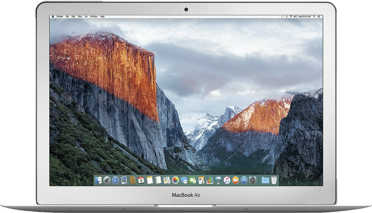Open Photos colorful flower icon
The image size is (372, 213).
tap(175, 180)
